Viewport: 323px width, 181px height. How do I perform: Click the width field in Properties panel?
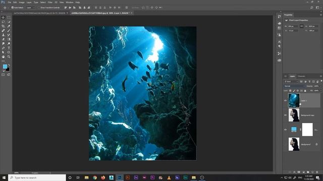point(293,26)
